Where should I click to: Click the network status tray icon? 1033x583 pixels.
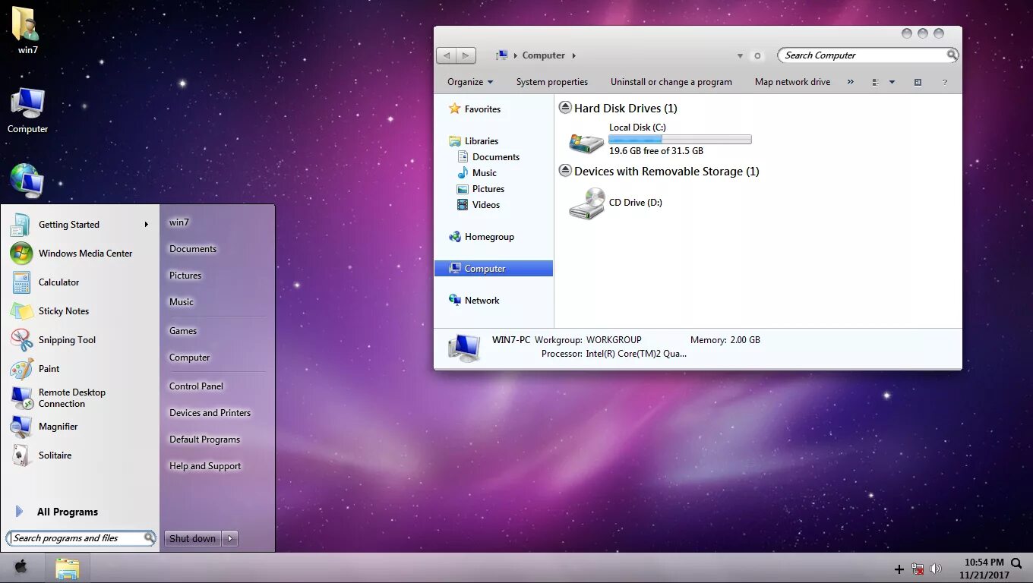click(918, 569)
